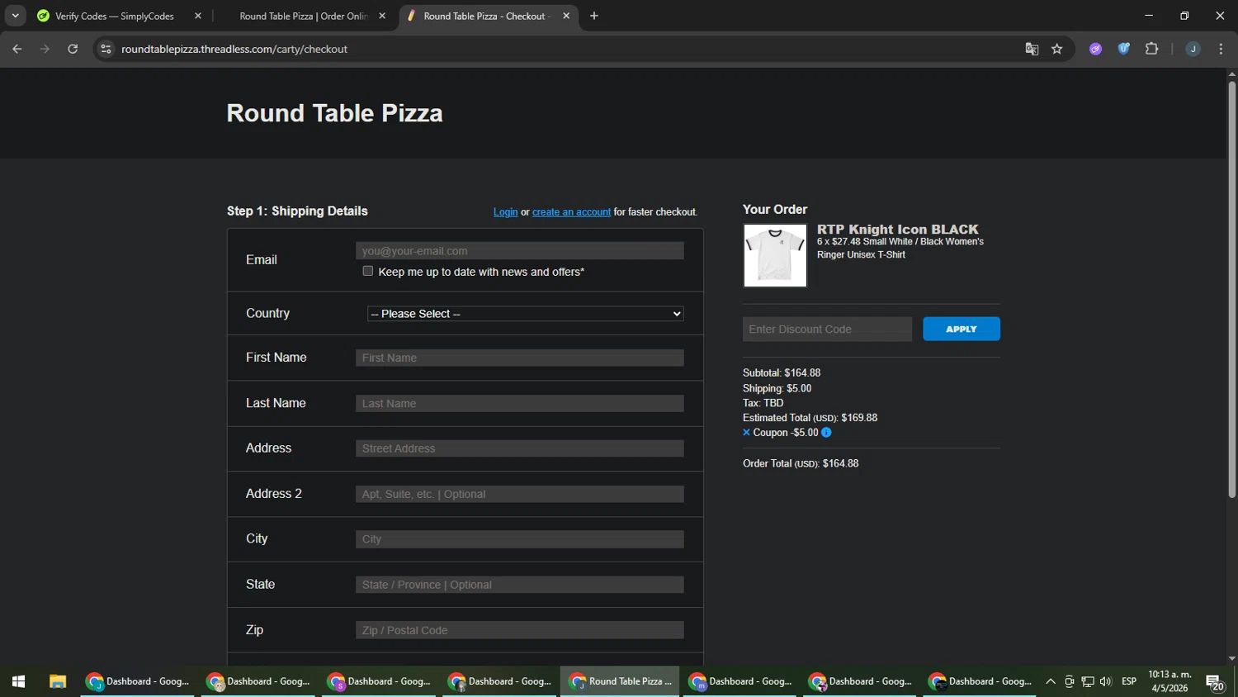Select the Round Table Pizza Checkout tab

[x=487, y=16]
